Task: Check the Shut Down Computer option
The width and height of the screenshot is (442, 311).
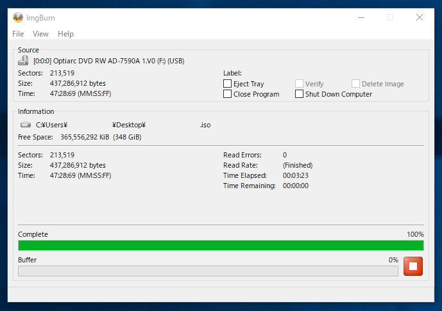Action: pos(299,93)
